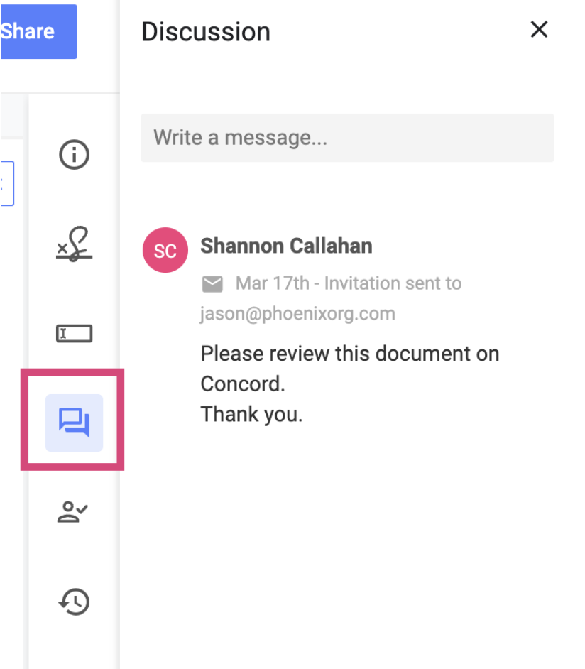Close the Discussion panel
The width and height of the screenshot is (585, 669).
click(539, 29)
